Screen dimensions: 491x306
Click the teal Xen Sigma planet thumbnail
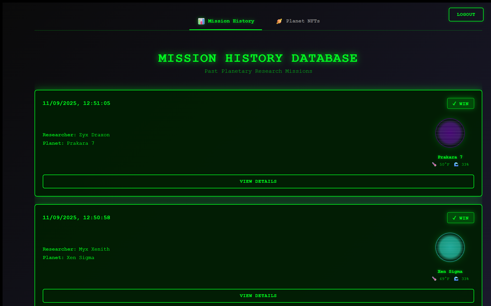click(450, 247)
